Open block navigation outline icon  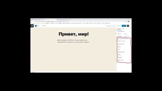[x=46, y=26]
